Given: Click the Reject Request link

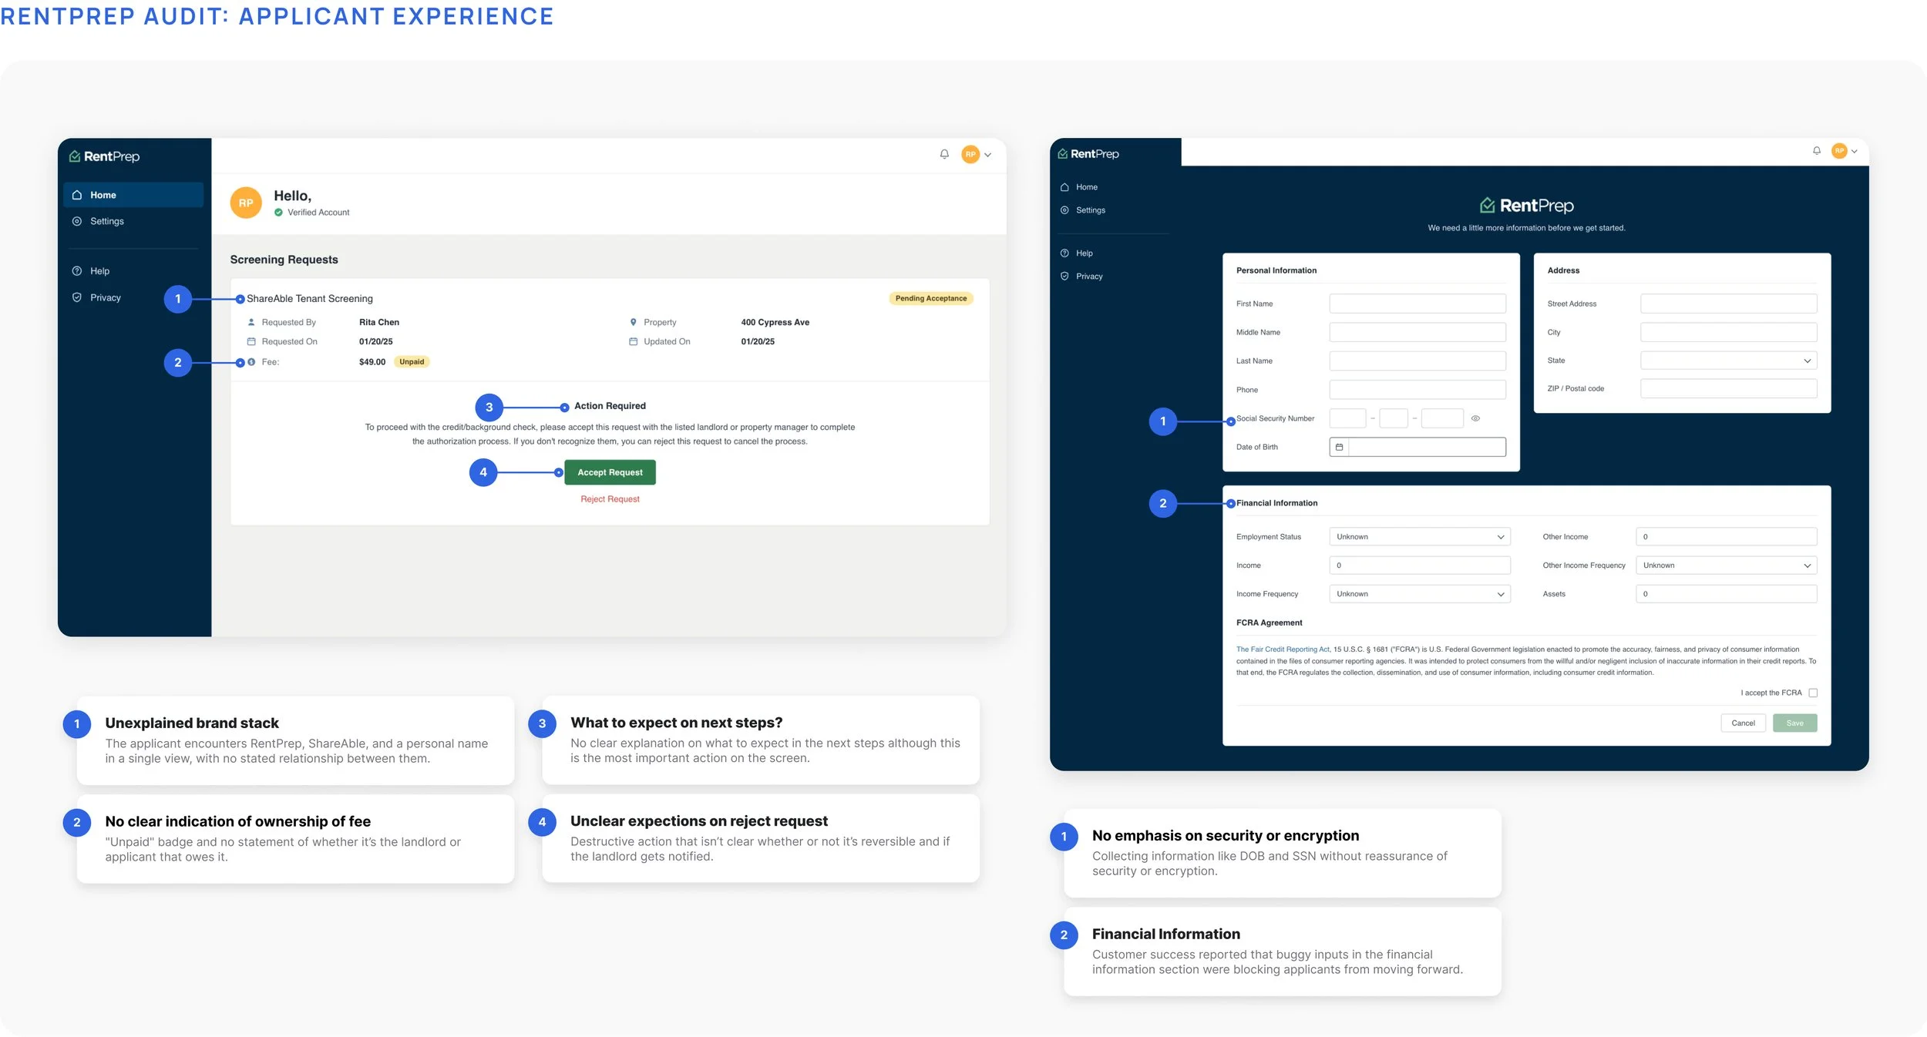Looking at the screenshot, I should click(610, 499).
